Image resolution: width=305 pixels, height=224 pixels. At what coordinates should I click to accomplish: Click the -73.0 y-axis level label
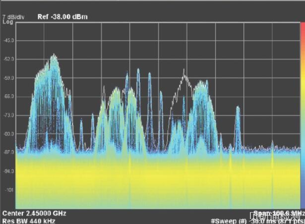click(x=7, y=115)
